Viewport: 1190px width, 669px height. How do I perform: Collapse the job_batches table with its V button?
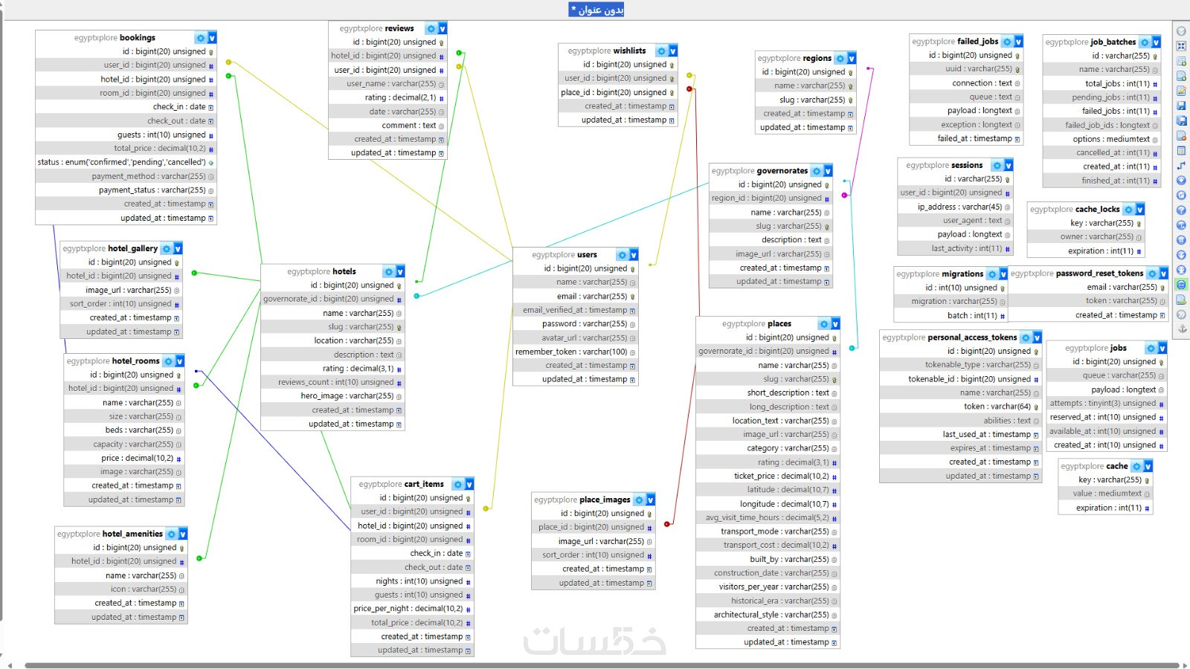click(1157, 42)
